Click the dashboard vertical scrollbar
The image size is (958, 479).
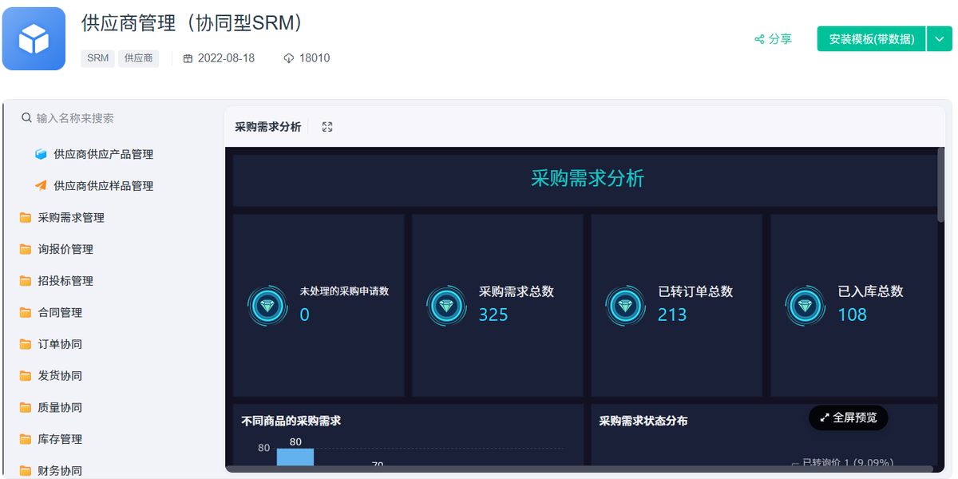(940, 184)
